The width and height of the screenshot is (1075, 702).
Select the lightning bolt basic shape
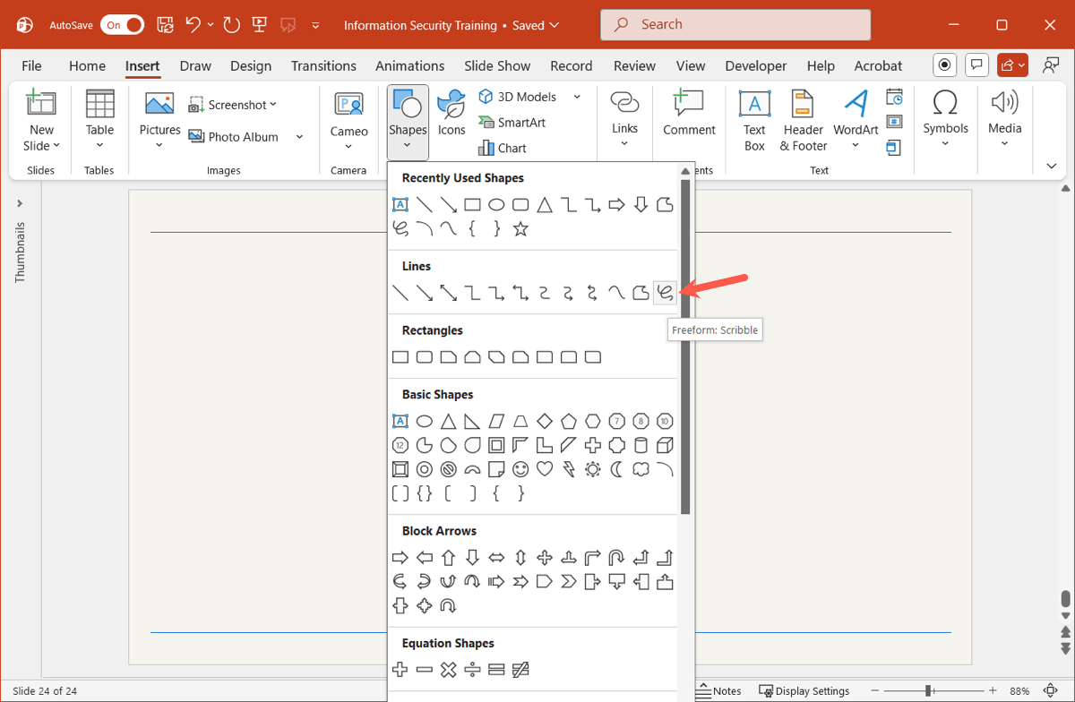point(569,469)
